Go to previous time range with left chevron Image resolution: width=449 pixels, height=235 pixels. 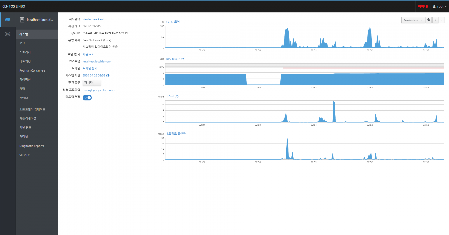pos(435,20)
